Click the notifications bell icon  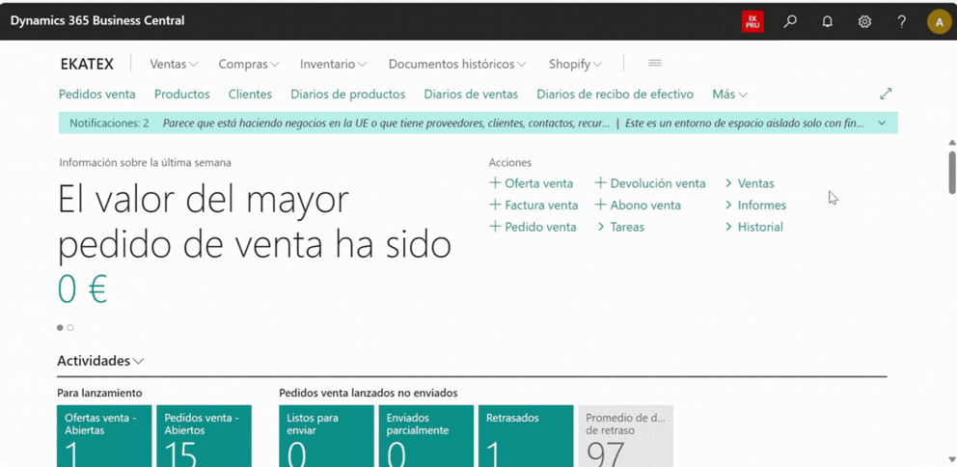click(x=827, y=21)
